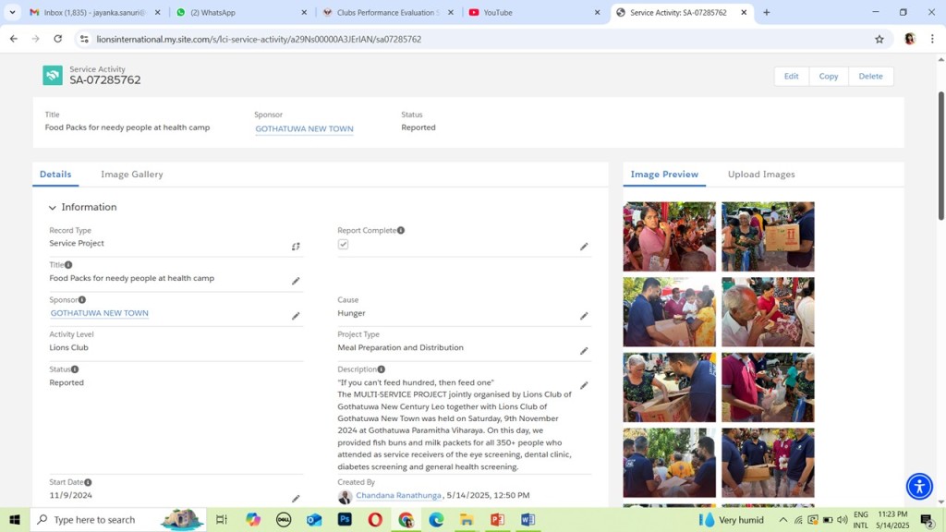This screenshot has height=532, width=946.
Task: Show info tooltip for Report Complete
Action: [x=401, y=230]
